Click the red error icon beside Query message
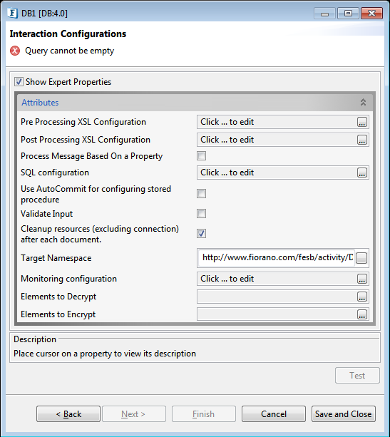Image resolution: width=390 pixels, height=437 pixels. (15, 51)
